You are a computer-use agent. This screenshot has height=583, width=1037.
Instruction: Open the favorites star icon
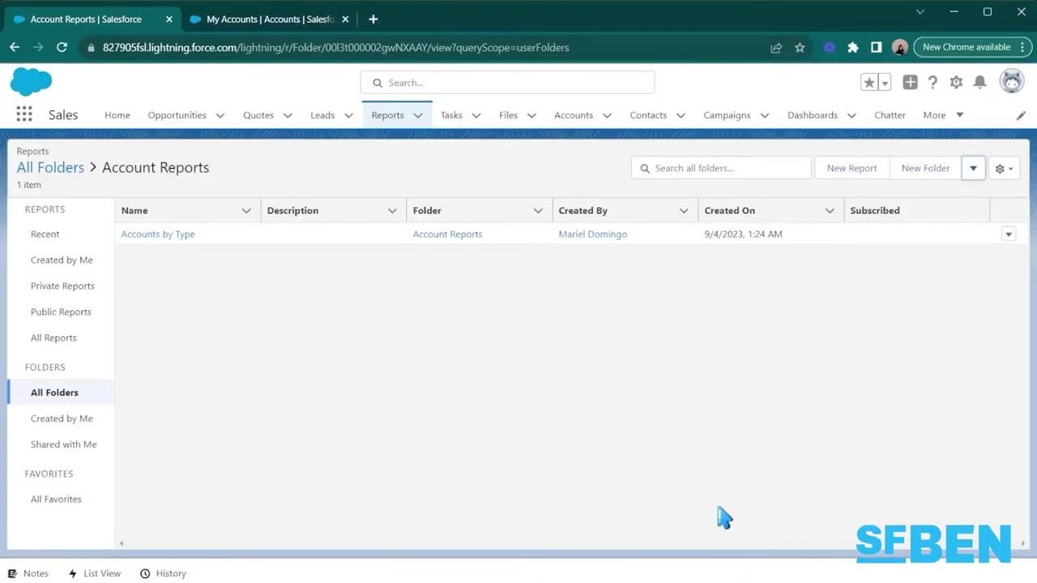click(868, 83)
